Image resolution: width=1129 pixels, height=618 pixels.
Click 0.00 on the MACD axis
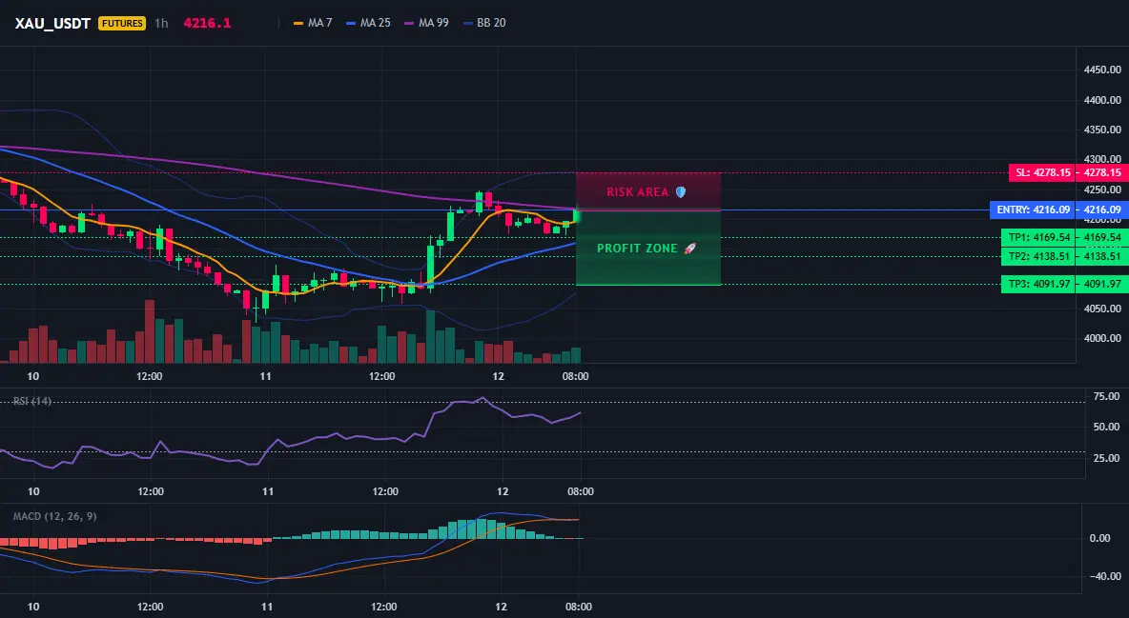click(x=1099, y=538)
